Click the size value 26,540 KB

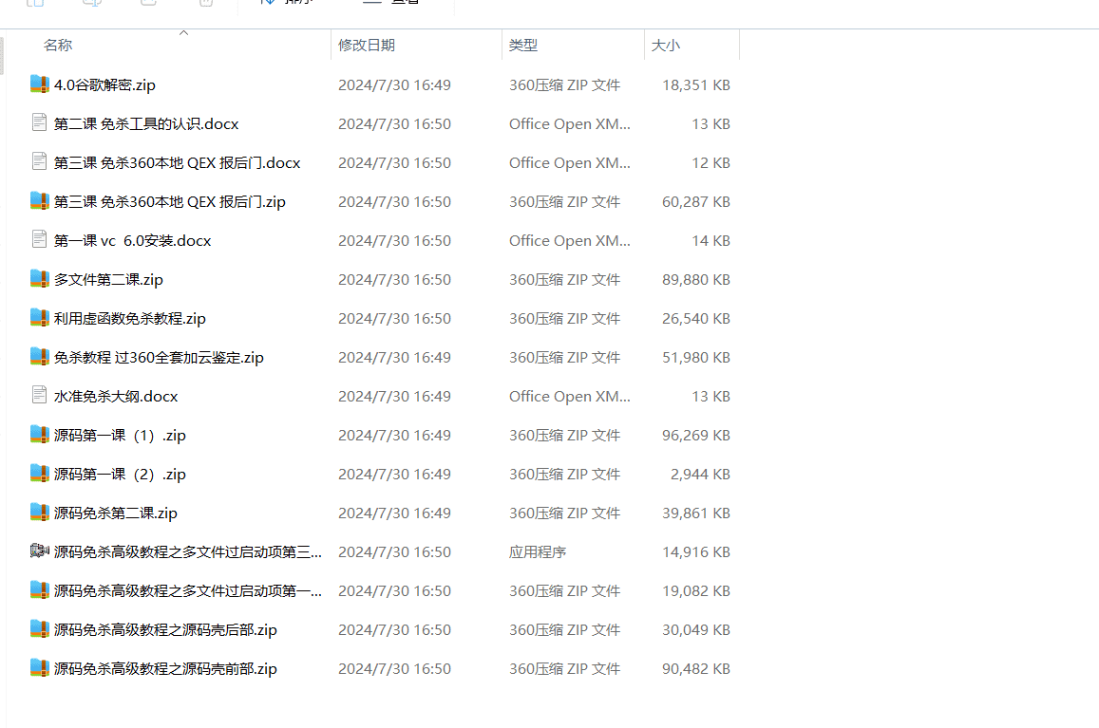[696, 318]
